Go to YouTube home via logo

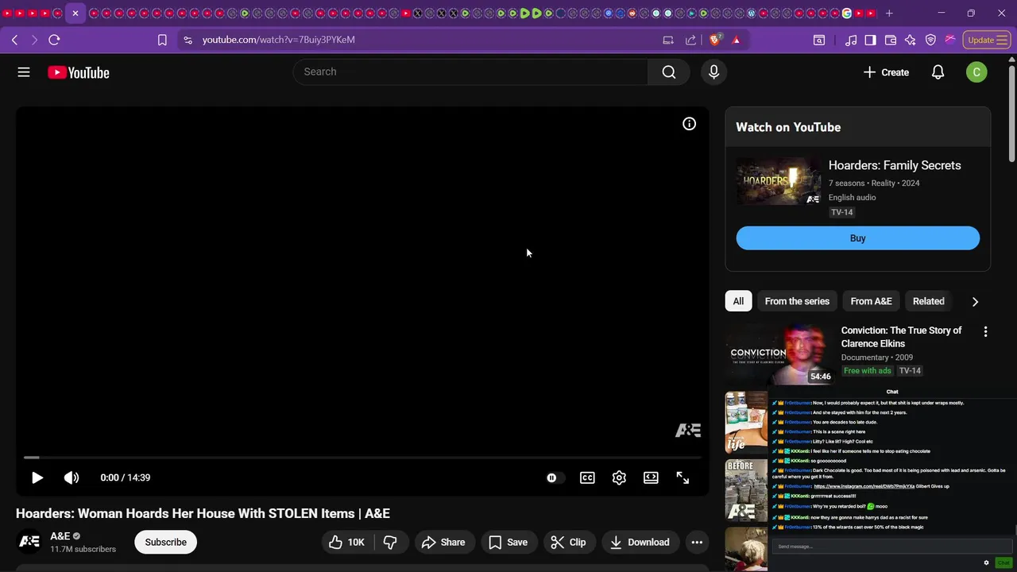tap(78, 72)
